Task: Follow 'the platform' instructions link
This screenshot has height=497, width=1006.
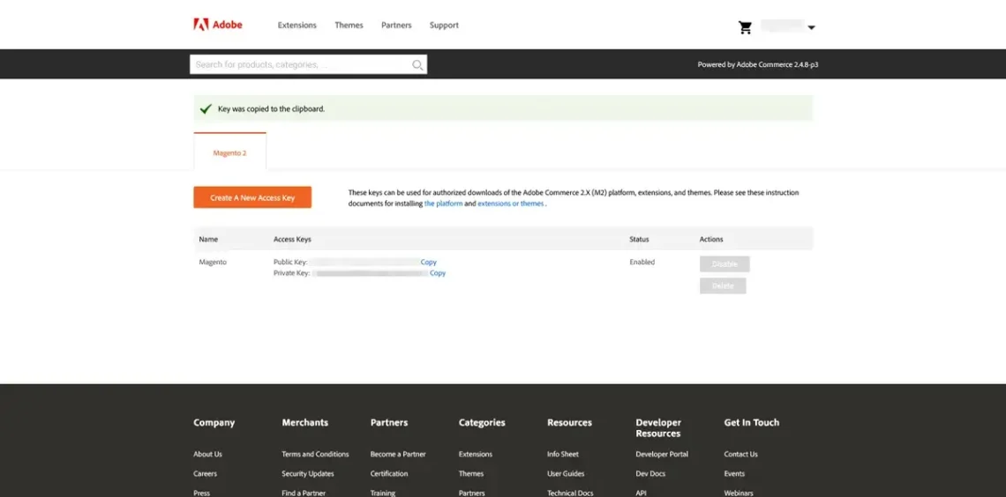Action: [x=443, y=204]
